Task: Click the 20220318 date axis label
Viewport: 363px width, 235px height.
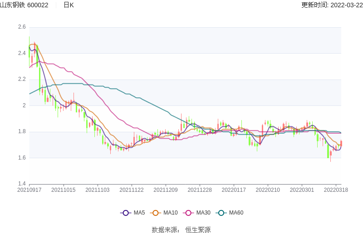Action: [336, 190]
